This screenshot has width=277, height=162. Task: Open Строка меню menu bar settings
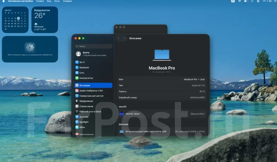click(x=93, y=106)
